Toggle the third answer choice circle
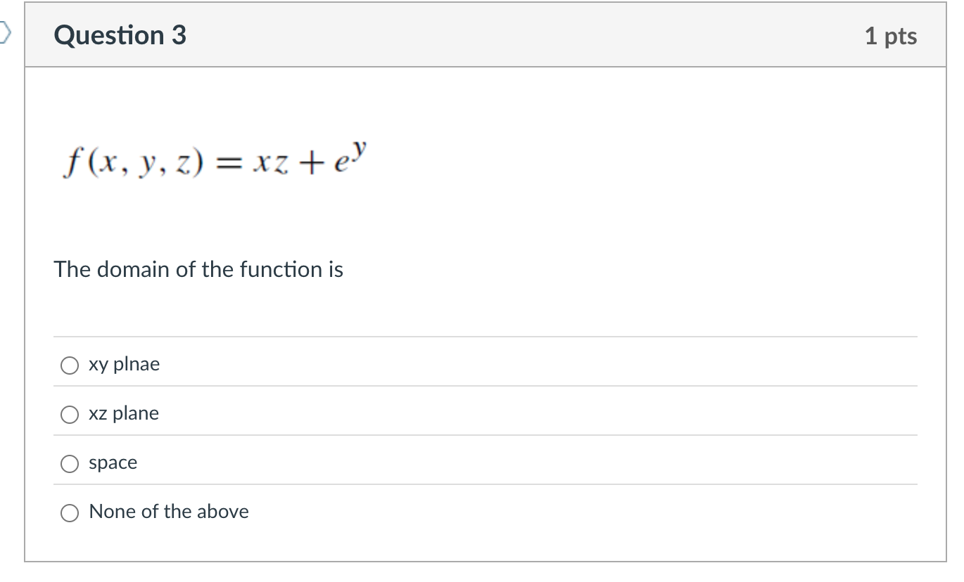This screenshot has height=582, width=964. click(x=69, y=463)
